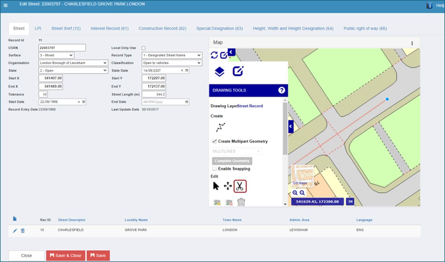
Task: Click the map scale level 20 box
Action: pyautogui.click(x=350, y=201)
